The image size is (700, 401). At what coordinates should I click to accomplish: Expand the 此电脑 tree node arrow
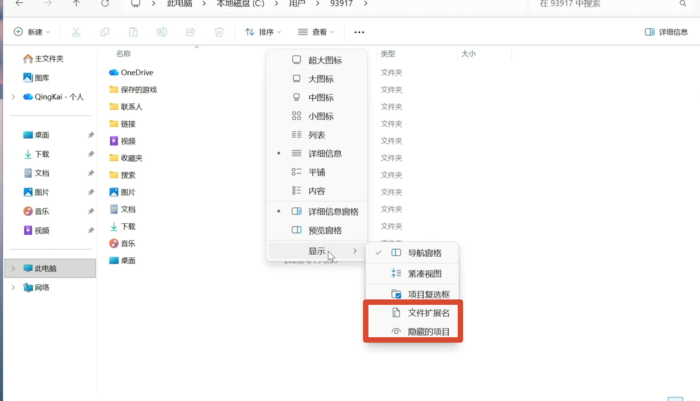click(13, 268)
